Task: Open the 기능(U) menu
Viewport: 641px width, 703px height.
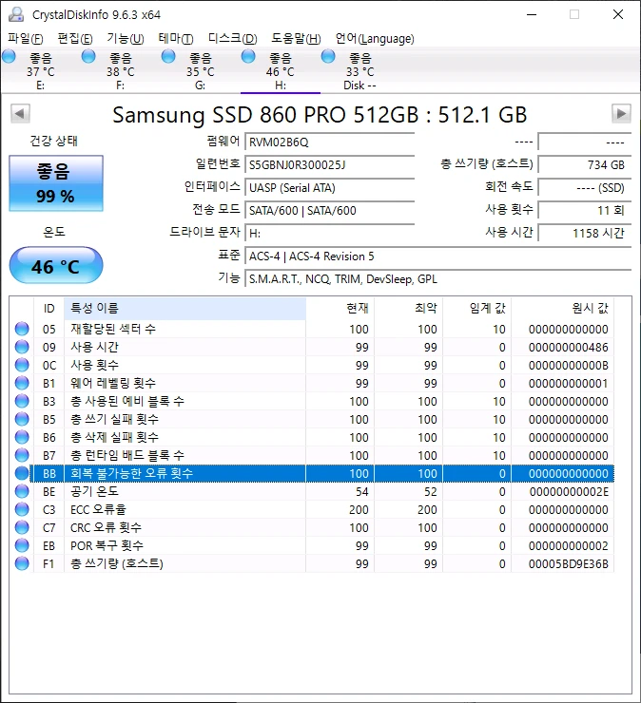Action: [x=126, y=39]
